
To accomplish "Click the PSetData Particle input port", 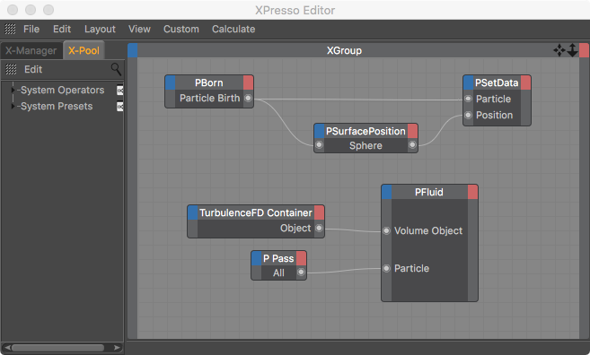I will 468,99.
